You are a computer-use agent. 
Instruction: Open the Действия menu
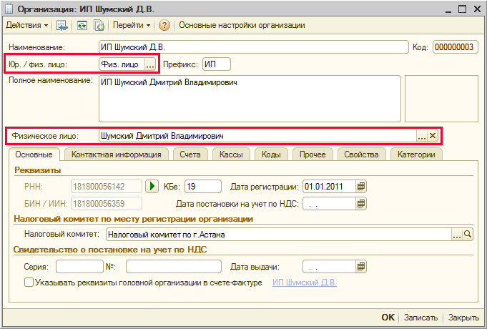(26, 26)
